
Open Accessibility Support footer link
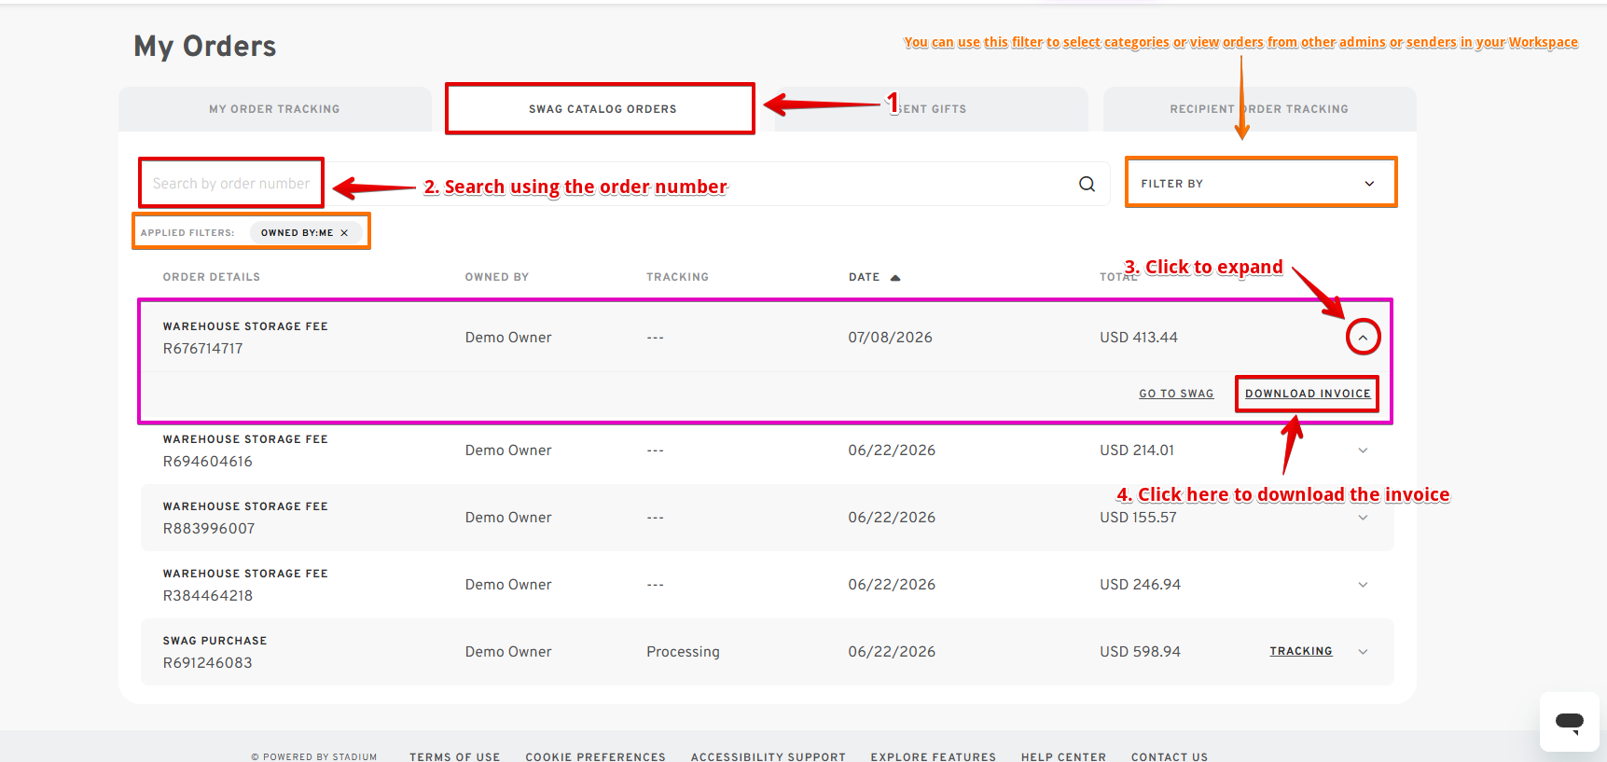(x=769, y=756)
